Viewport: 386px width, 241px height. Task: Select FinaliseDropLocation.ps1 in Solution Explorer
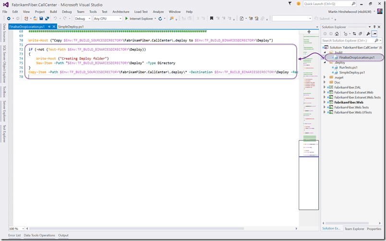point(356,57)
